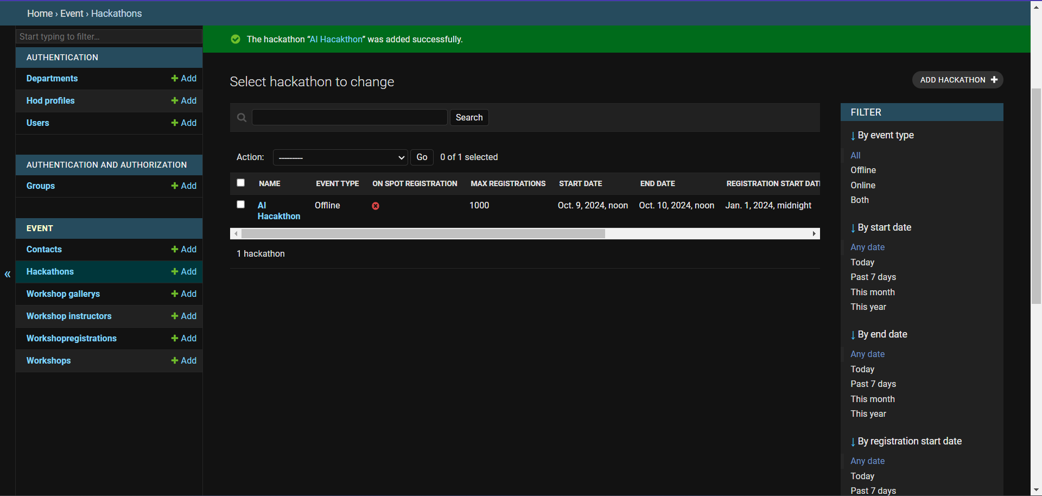The image size is (1042, 496).
Task: Open the Action dropdown
Action: pyautogui.click(x=340, y=157)
